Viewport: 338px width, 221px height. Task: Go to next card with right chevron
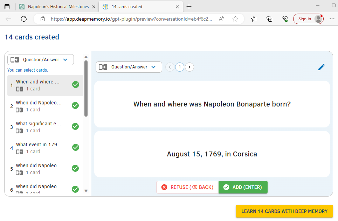[189, 67]
